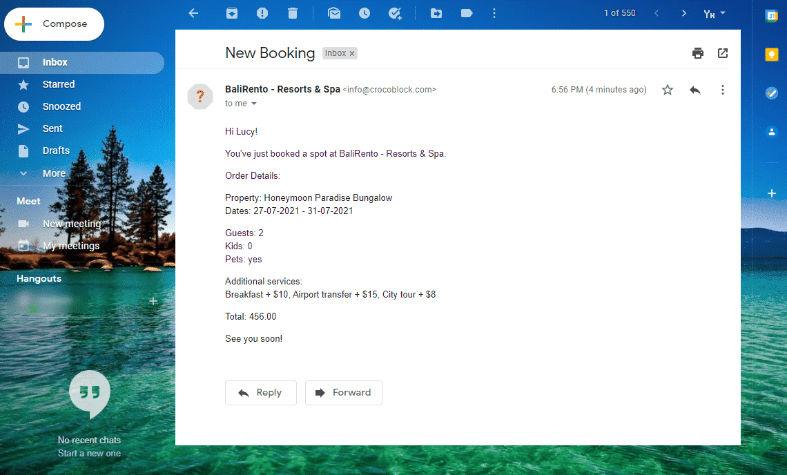Snooze this email with the clock icon
The height and width of the screenshot is (475, 787).
click(365, 14)
